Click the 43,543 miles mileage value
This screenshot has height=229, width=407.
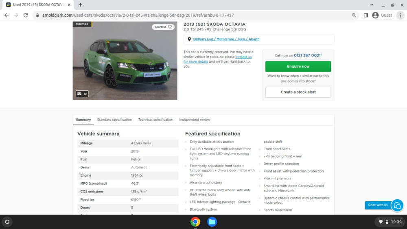[141, 143]
